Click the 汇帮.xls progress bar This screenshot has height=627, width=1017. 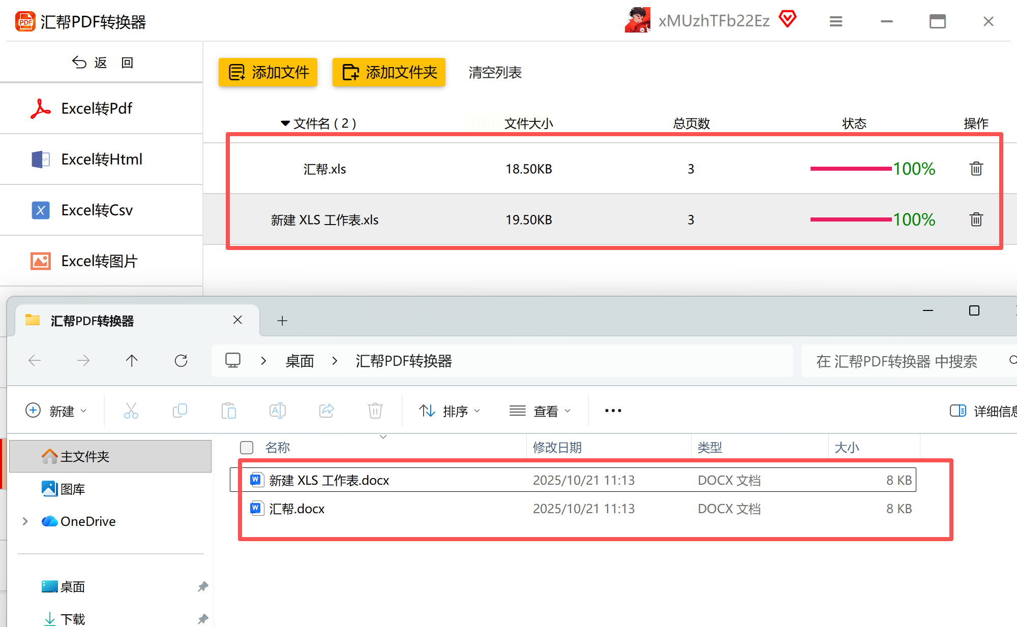851,169
